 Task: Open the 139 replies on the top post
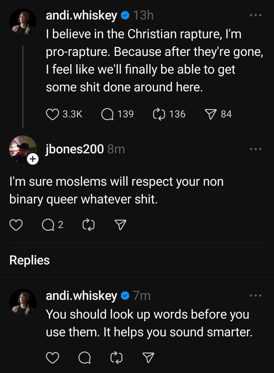(x=107, y=114)
